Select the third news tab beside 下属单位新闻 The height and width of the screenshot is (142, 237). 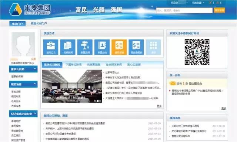coord(94,65)
